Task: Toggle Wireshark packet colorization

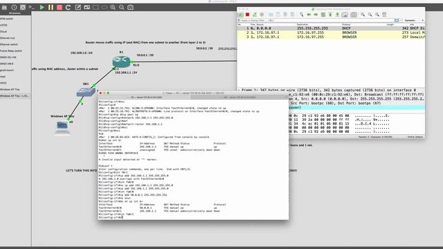Action: (x=354, y=15)
